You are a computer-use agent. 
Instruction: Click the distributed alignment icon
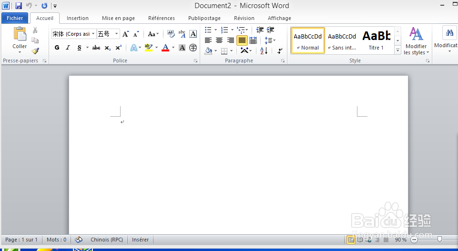click(253, 40)
